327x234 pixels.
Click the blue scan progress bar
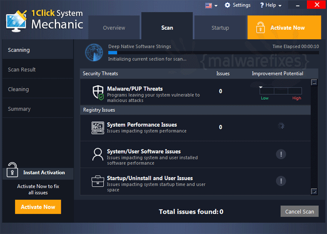[213, 52]
